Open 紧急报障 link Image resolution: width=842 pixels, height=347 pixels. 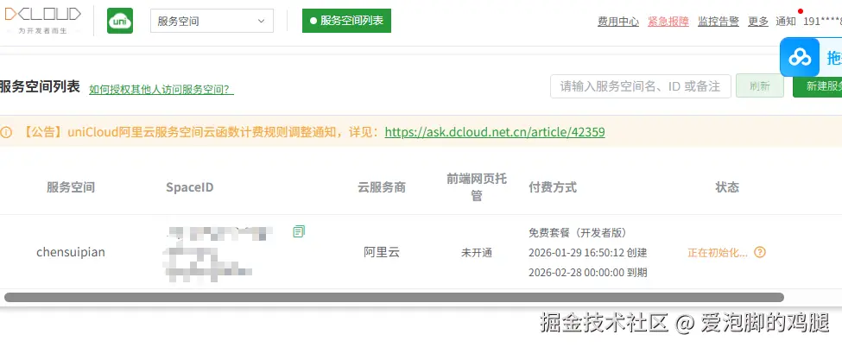tap(668, 22)
